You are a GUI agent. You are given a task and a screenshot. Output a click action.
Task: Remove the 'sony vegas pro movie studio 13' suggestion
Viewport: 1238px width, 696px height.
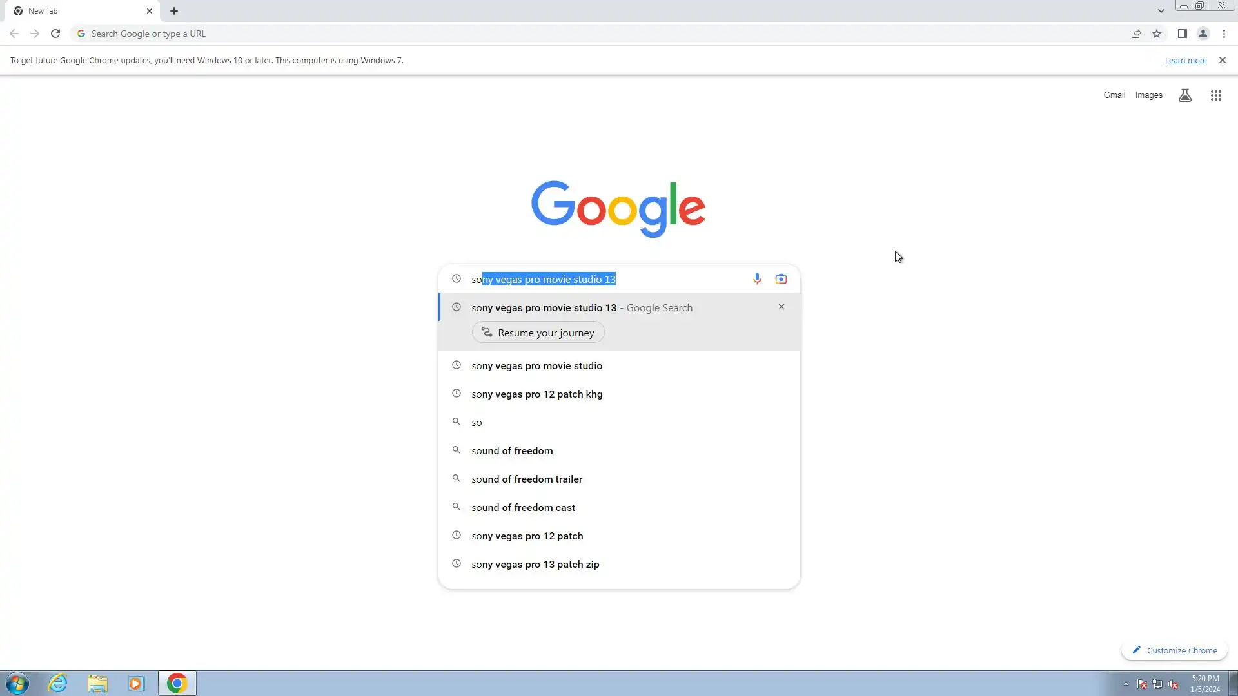point(781,307)
